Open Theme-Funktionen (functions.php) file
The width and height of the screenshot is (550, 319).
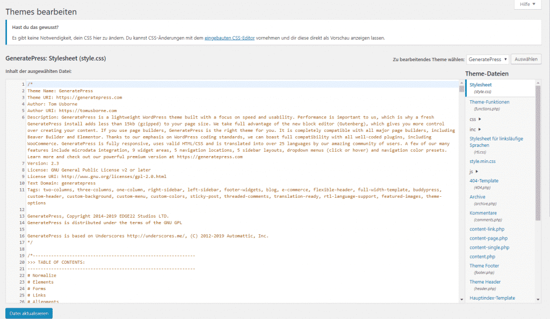point(489,102)
